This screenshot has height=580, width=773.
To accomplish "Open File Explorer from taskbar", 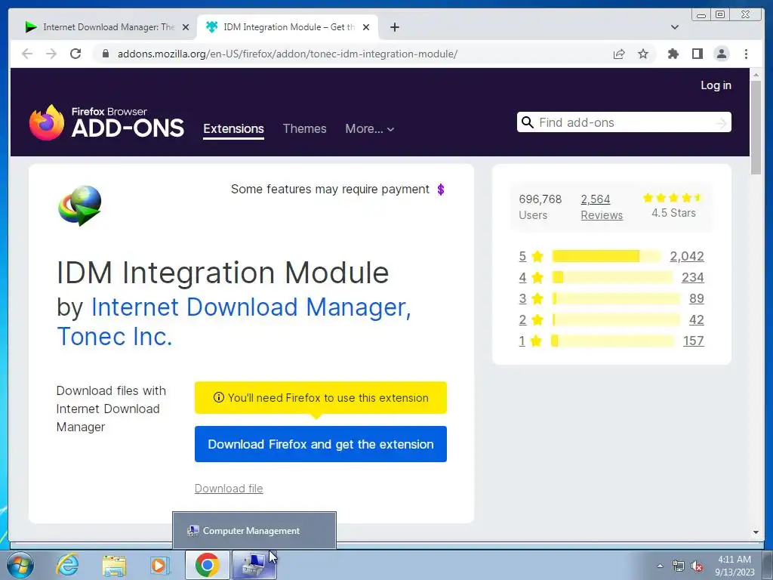I will coord(114,565).
